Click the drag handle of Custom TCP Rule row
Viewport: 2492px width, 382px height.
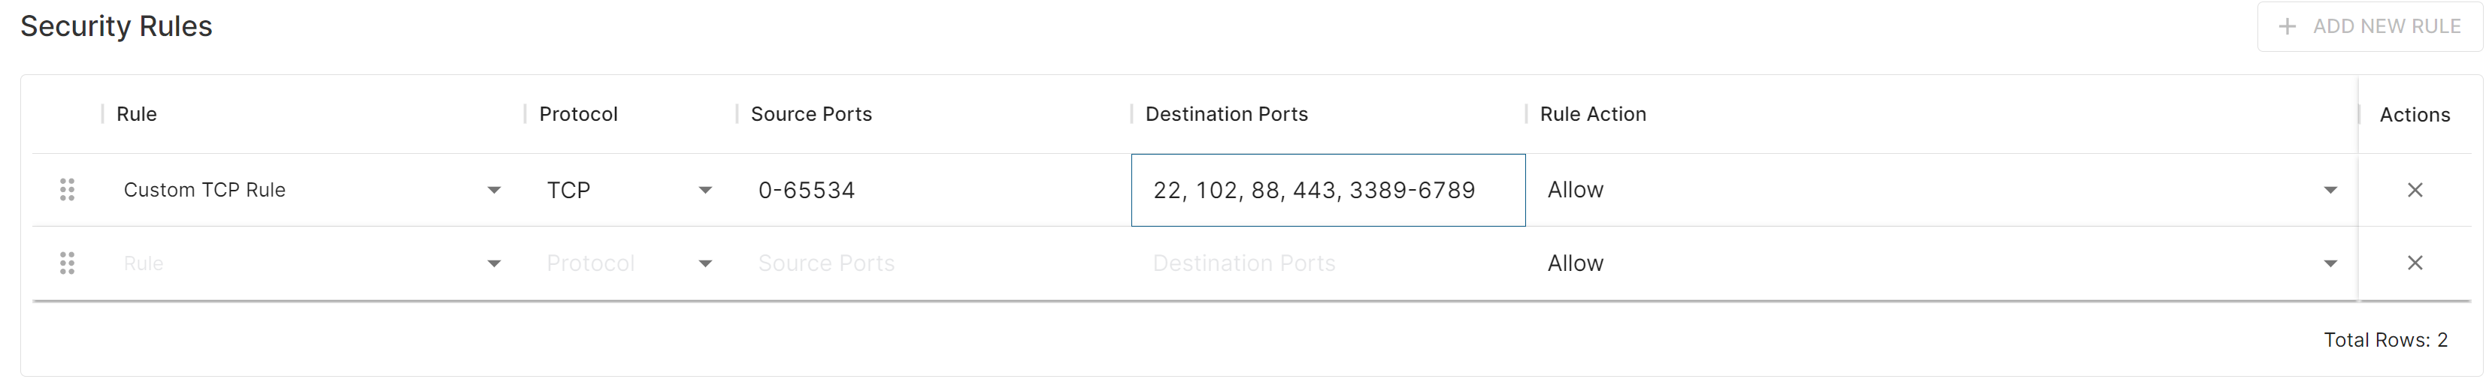pyautogui.click(x=67, y=190)
